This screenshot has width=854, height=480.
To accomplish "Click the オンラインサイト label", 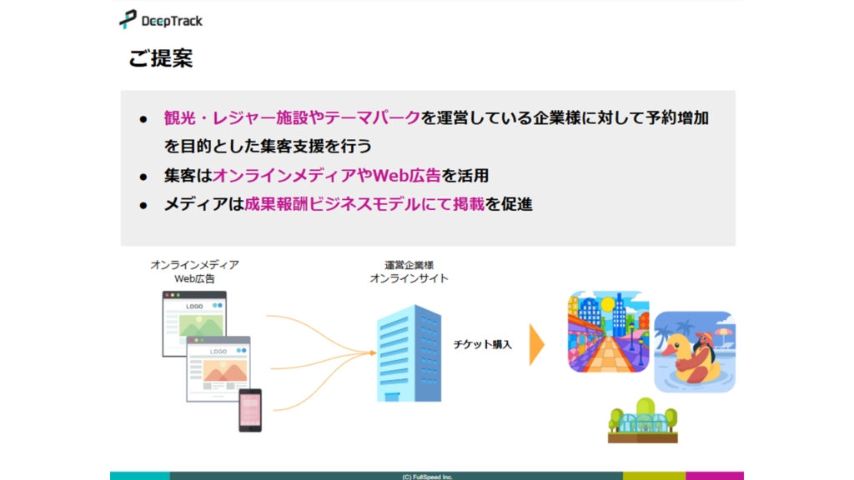I will 409,278.
